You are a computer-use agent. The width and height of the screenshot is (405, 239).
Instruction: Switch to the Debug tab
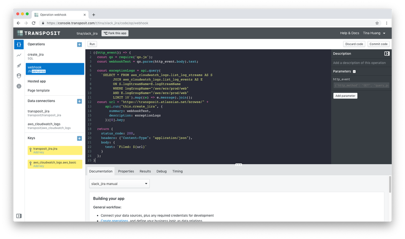(x=162, y=171)
